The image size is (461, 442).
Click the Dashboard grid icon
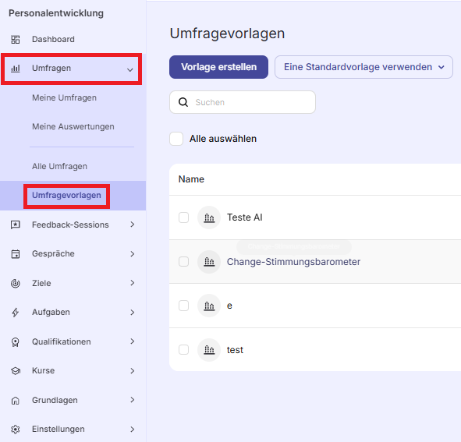[16, 40]
